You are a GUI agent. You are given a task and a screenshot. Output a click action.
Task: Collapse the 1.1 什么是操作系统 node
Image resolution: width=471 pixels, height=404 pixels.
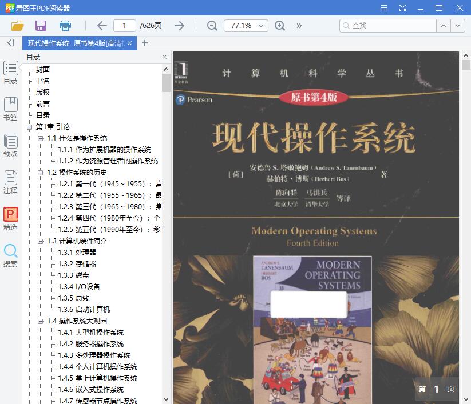click(40, 138)
